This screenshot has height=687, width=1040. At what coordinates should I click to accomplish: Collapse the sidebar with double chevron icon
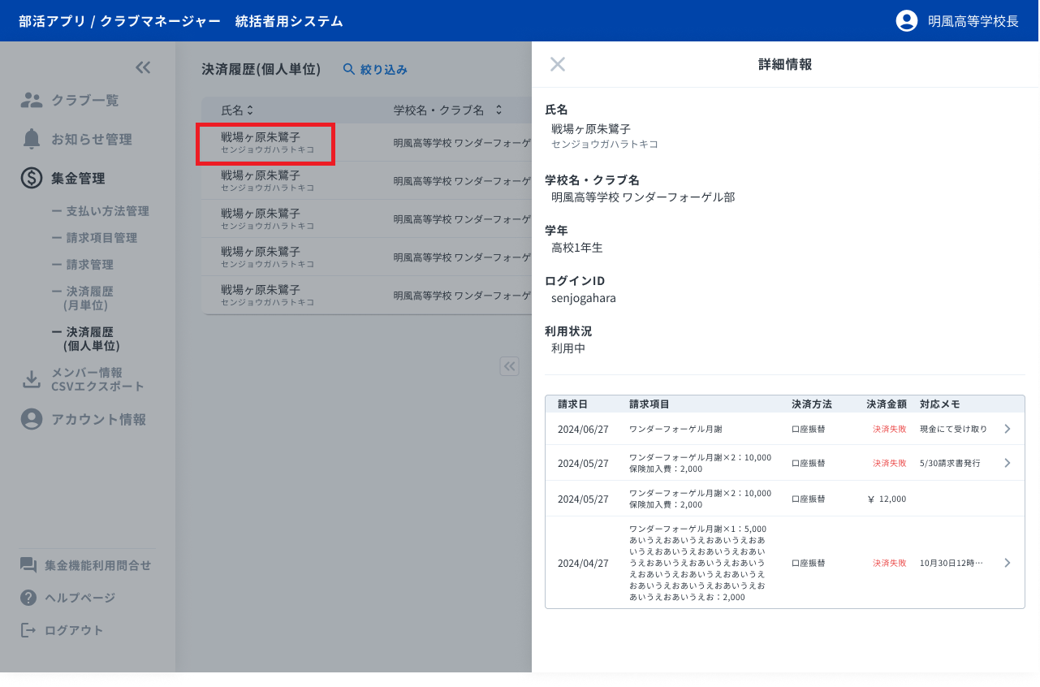tap(143, 68)
